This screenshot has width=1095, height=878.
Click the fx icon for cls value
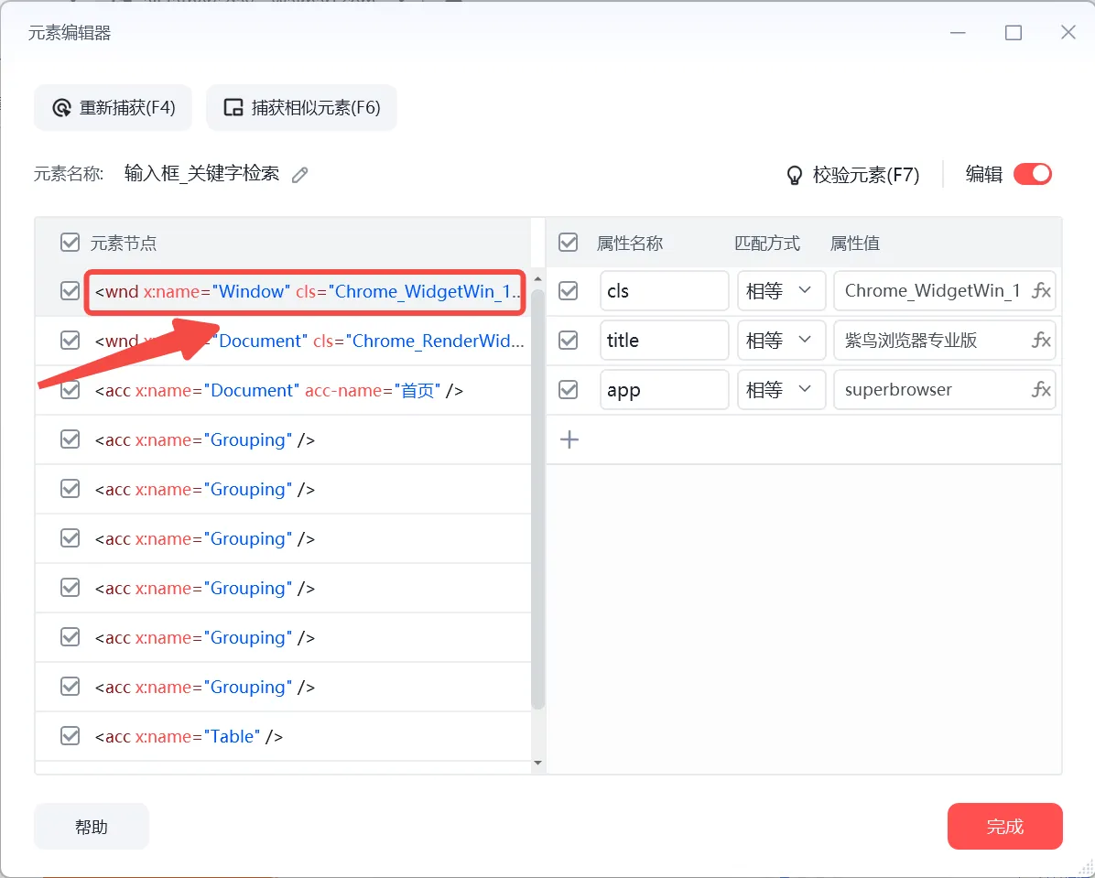pyautogui.click(x=1041, y=290)
